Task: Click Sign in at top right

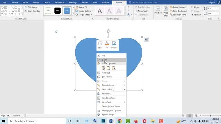Action: click(x=212, y=2)
